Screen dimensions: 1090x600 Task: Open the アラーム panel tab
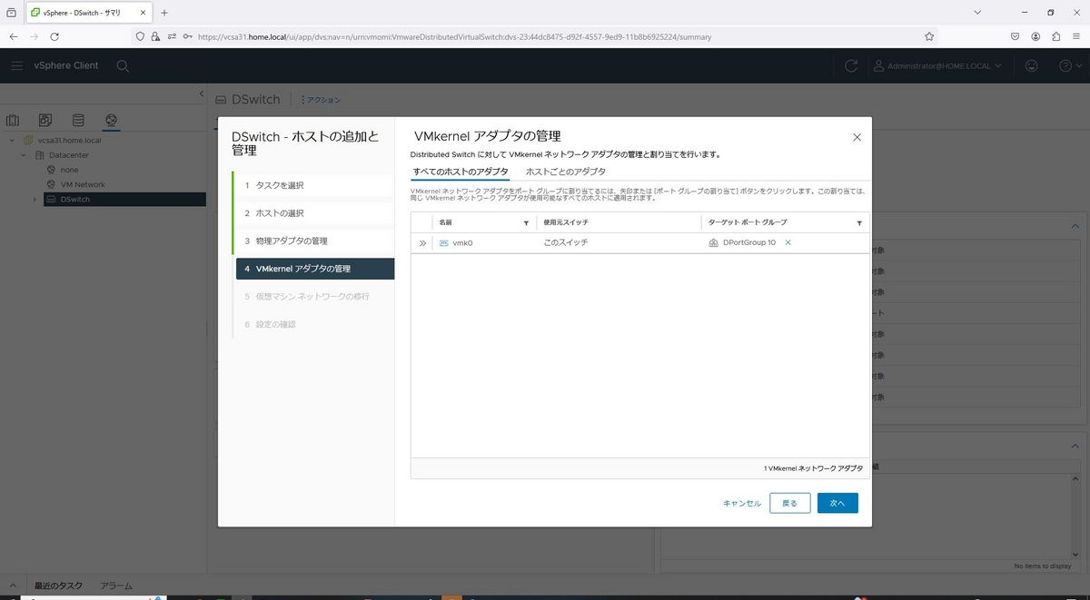116,586
